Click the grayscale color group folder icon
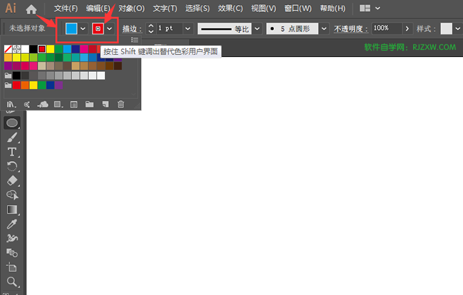Viewport: 463px width, 295px height. (8, 76)
